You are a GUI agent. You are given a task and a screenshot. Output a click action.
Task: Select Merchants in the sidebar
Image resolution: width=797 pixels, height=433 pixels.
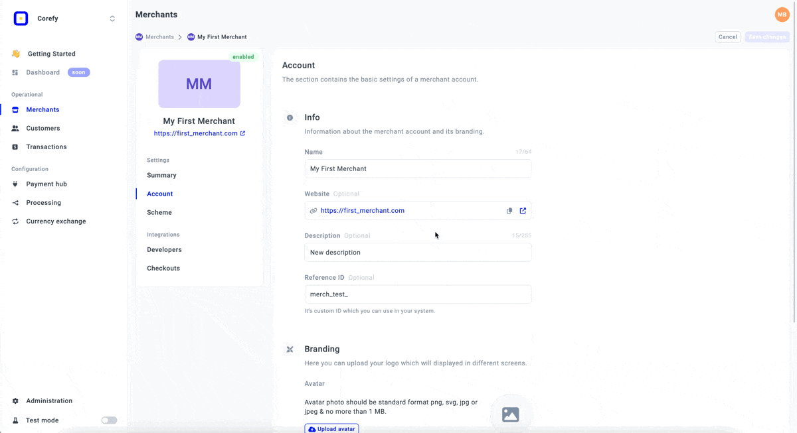click(x=43, y=109)
